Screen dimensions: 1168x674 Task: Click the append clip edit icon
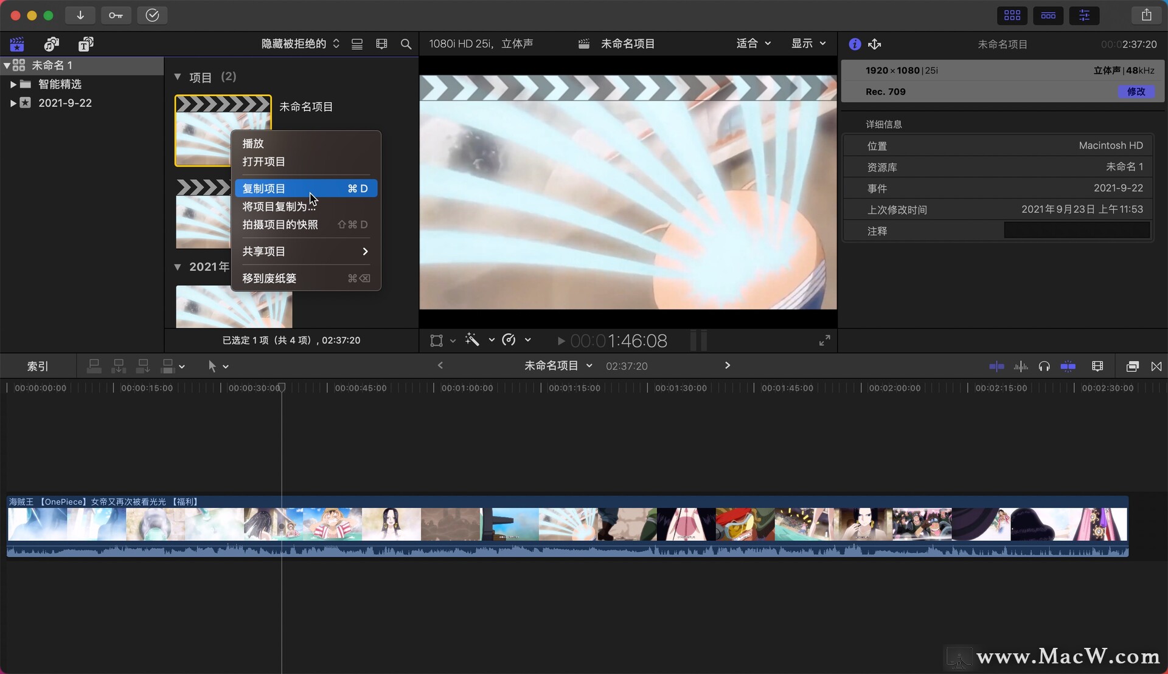point(143,366)
